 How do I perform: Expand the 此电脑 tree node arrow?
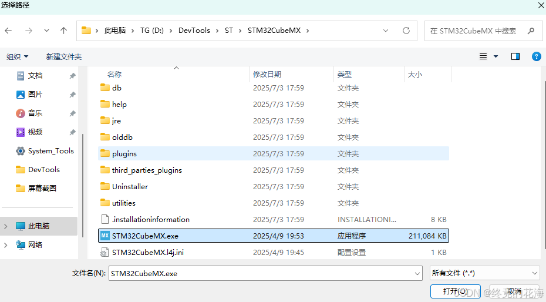tap(5, 226)
